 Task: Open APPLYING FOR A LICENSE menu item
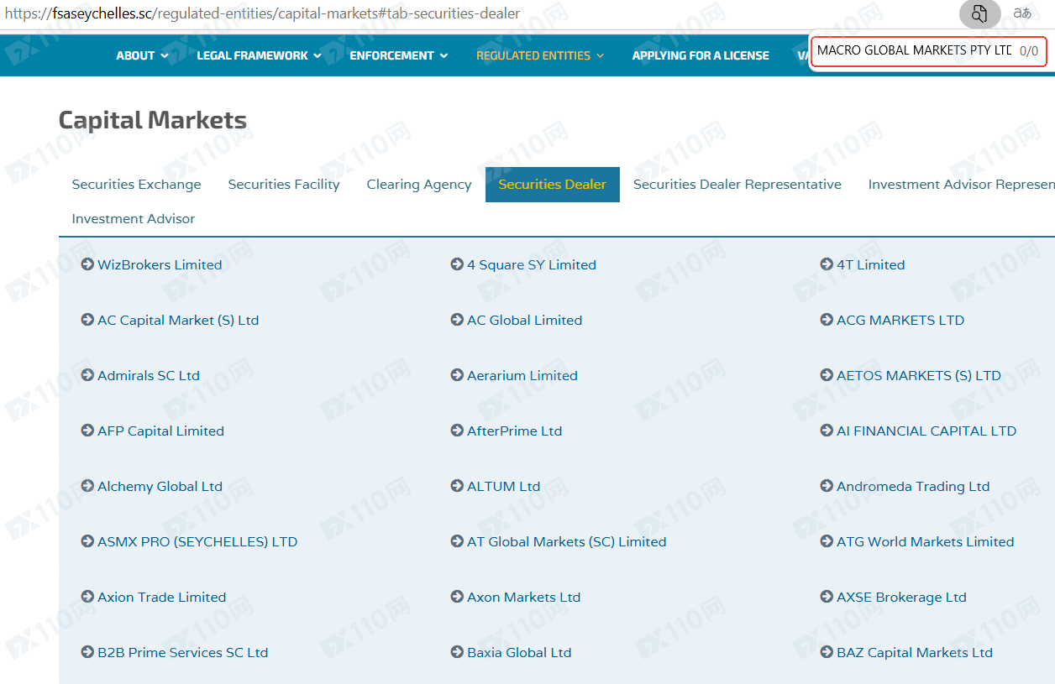701,55
